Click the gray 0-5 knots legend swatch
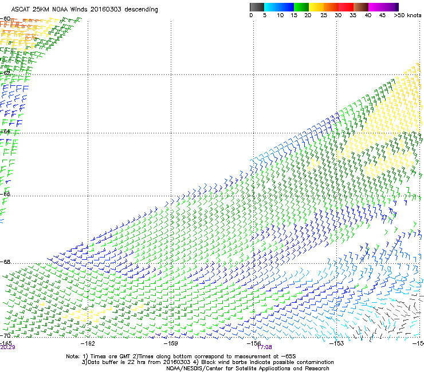Image resolution: width=424 pixels, height=372 pixels. (257, 7)
